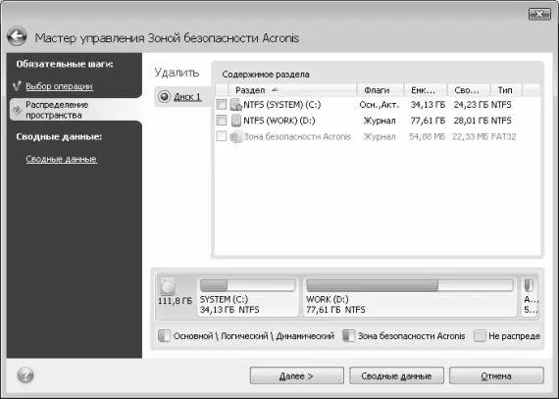
Task: Click the back arrow icon in the header
Action: pyautogui.click(x=17, y=36)
